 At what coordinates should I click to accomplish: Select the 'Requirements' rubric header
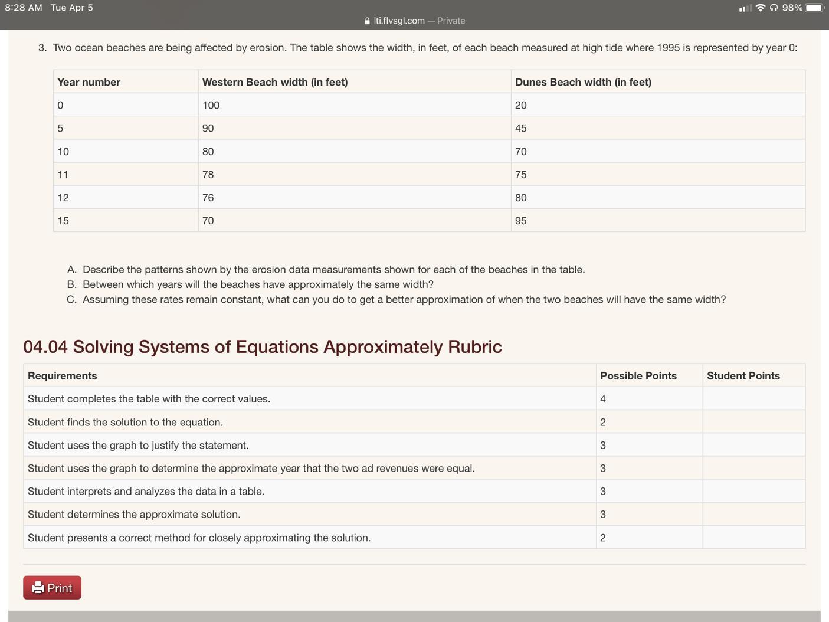(62, 376)
